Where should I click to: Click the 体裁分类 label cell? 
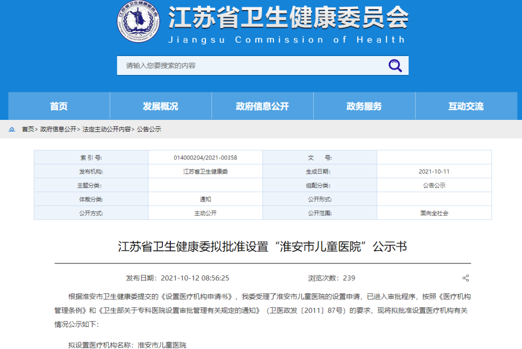pyautogui.click(x=91, y=200)
